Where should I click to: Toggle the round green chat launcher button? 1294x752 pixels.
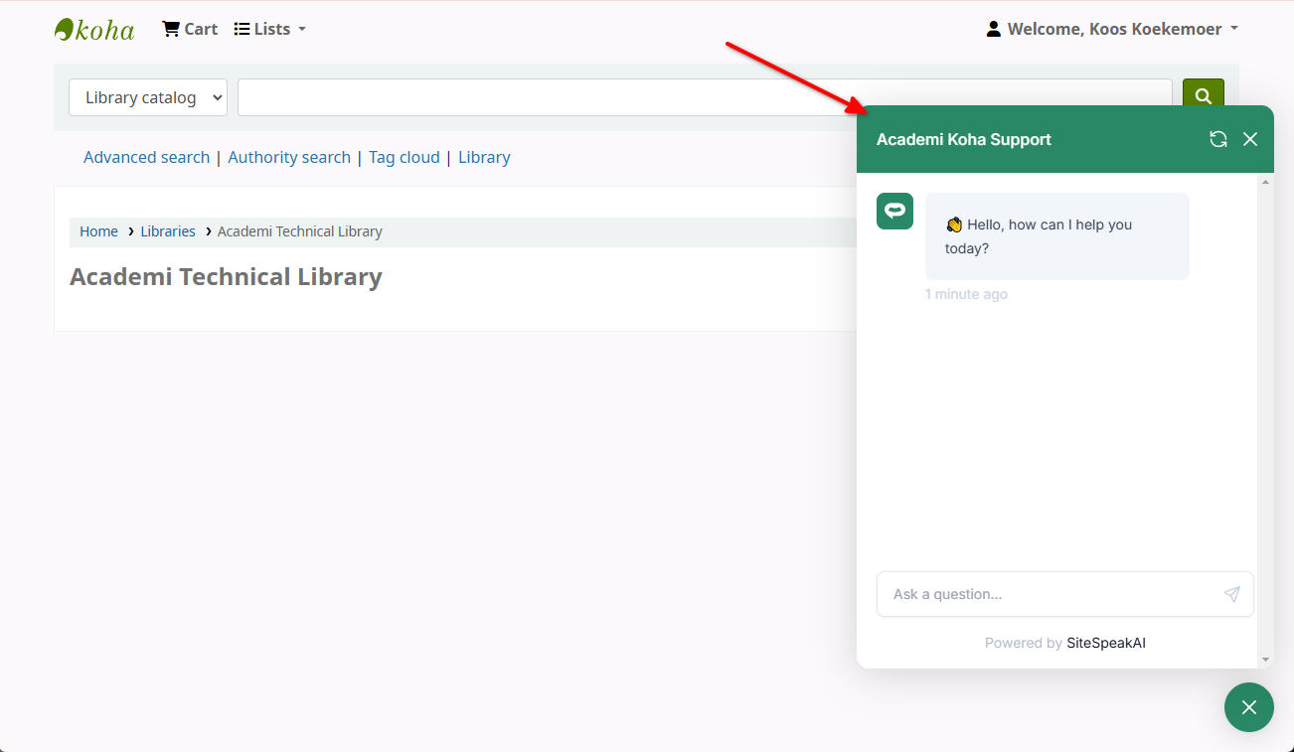point(1248,707)
